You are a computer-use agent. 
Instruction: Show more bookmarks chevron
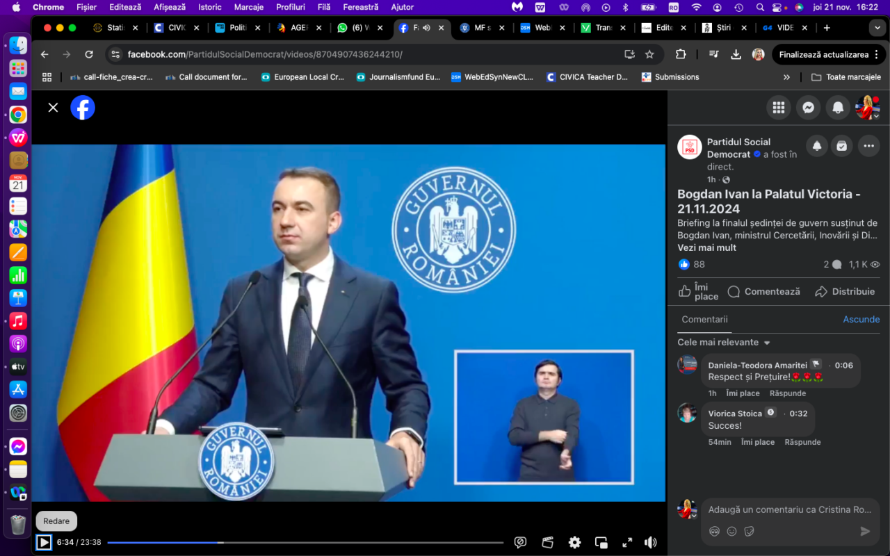[x=786, y=77]
